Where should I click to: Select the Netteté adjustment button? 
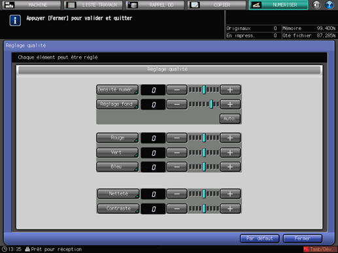click(118, 194)
